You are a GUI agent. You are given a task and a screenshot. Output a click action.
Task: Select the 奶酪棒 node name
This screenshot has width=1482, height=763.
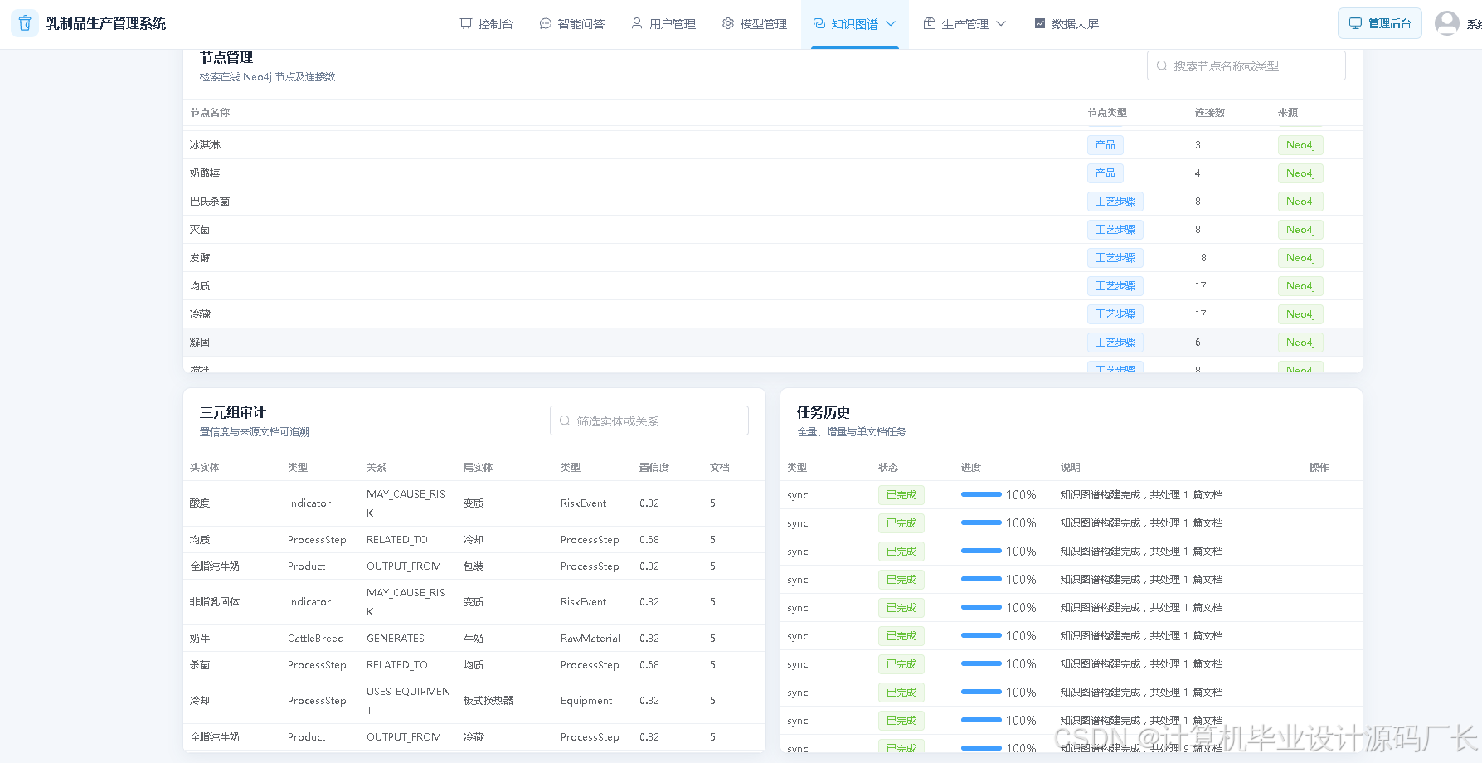pyautogui.click(x=205, y=173)
